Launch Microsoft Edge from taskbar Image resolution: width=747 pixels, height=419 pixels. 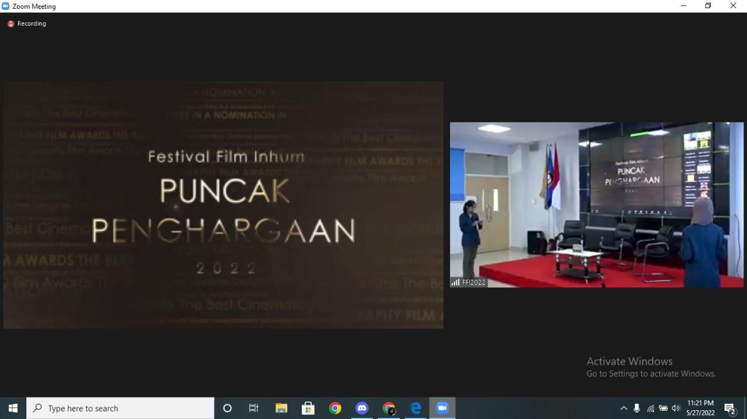[416, 408]
